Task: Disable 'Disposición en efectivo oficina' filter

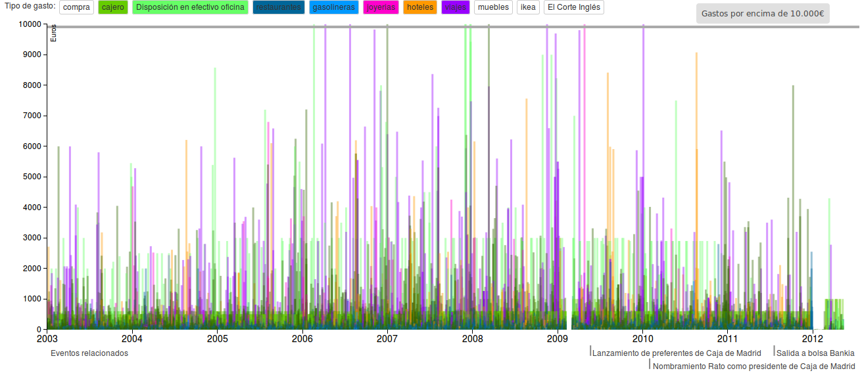Action: [190, 8]
